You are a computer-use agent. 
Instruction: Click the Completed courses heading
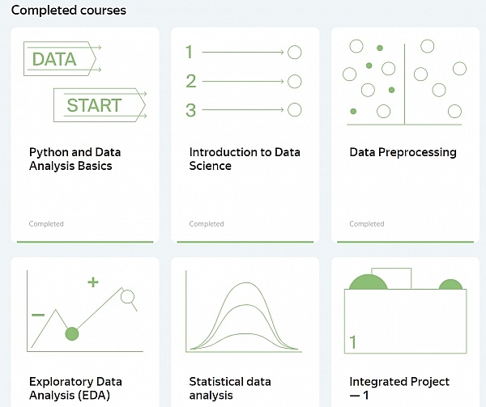pyautogui.click(x=68, y=11)
